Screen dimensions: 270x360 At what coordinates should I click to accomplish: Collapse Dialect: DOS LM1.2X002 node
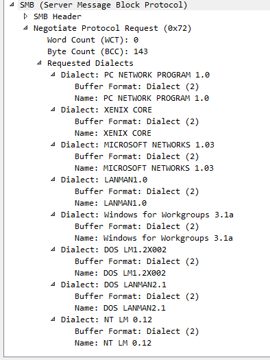(x=53, y=250)
